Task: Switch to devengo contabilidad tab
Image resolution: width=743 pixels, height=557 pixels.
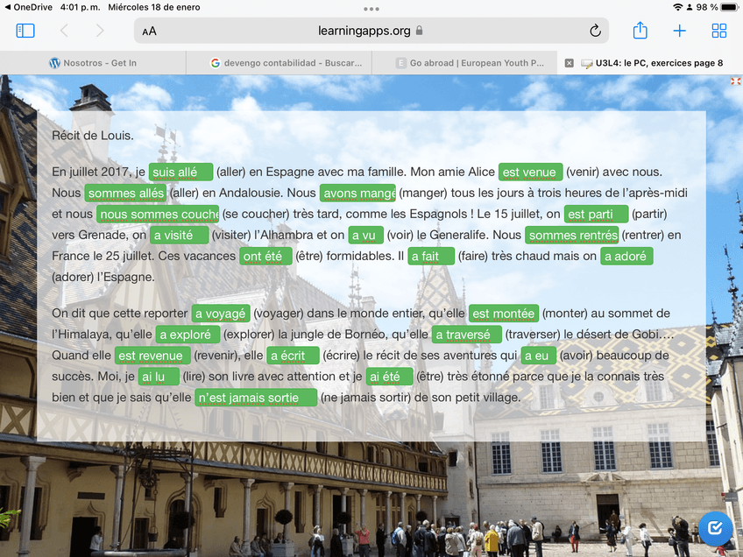Action: (279, 63)
